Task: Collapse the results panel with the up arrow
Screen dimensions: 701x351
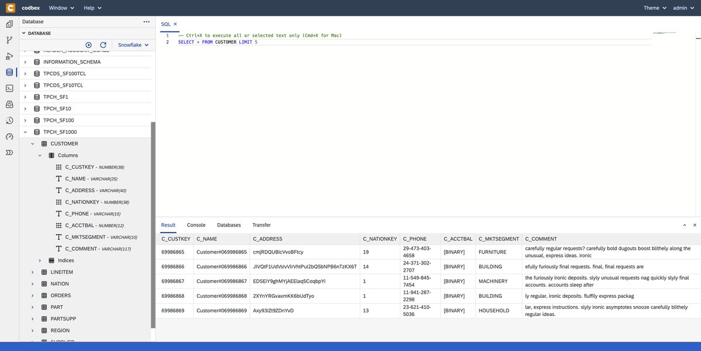Action: point(684,225)
